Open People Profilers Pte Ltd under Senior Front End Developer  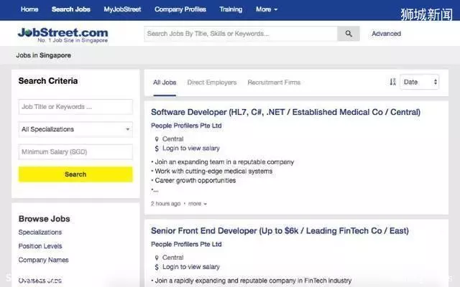pyautogui.click(x=186, y=244)
